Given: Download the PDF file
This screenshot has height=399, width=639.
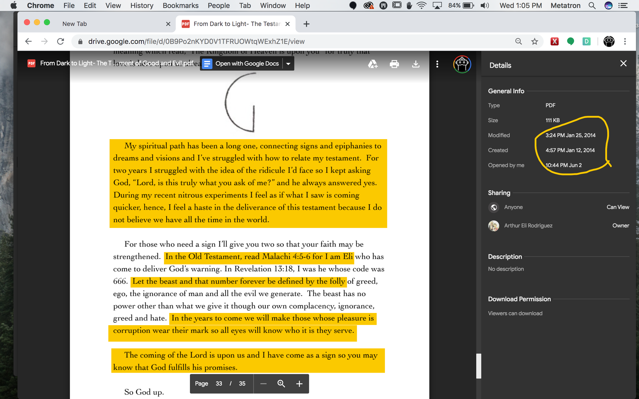Looking at the screenshot, I should click(x=416, y=64).
